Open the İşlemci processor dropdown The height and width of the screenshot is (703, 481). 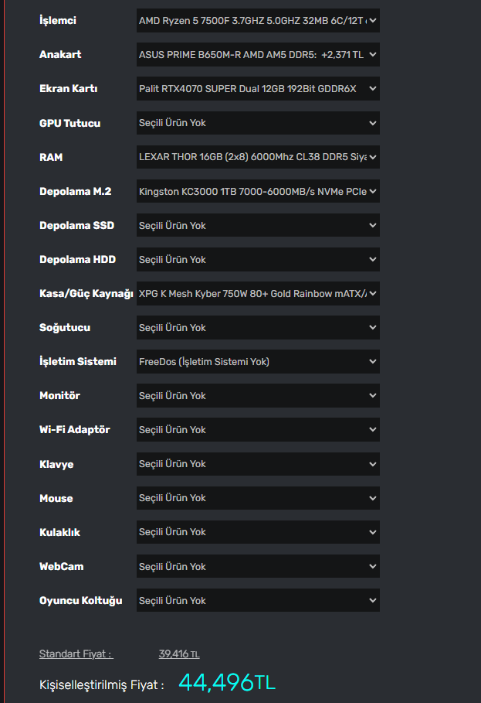258,21
